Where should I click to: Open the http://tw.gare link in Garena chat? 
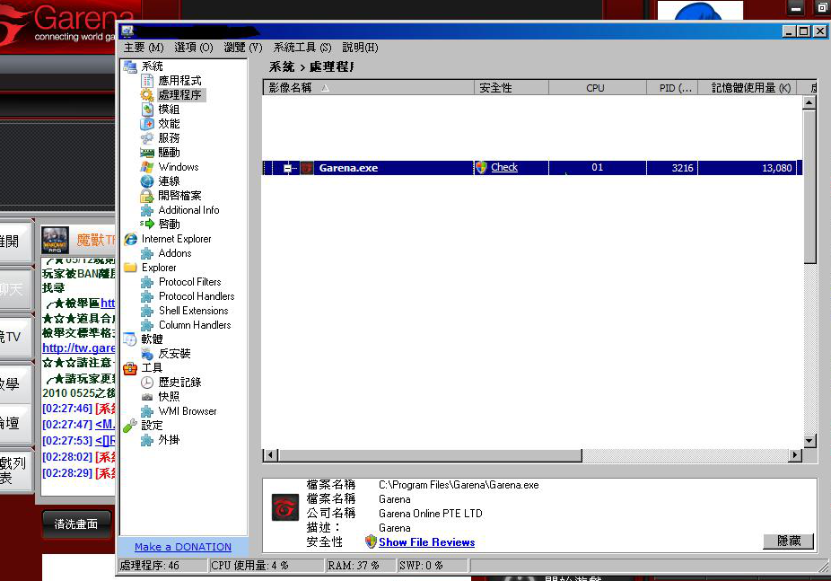78,348
